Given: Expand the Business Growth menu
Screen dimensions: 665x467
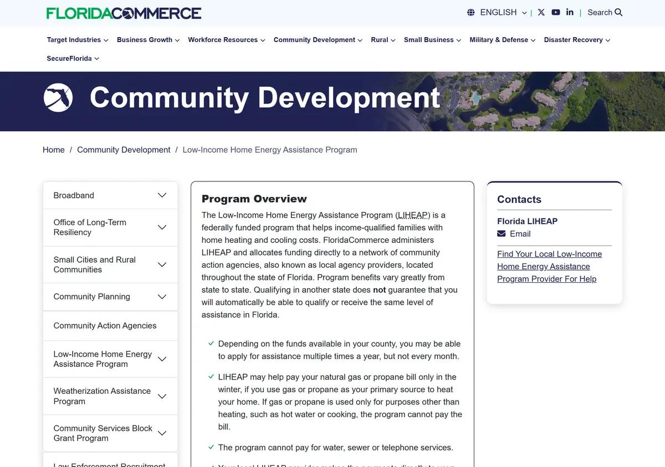Looking at the screenshot, I should click(x=148, y=40).
